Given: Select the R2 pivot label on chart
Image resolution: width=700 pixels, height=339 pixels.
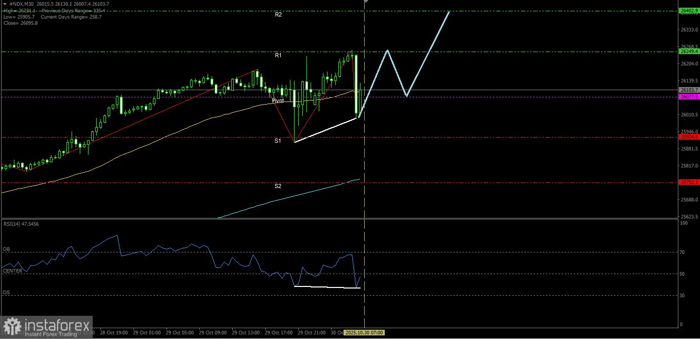Looking at the screenshot, I should tap(279, 14).
